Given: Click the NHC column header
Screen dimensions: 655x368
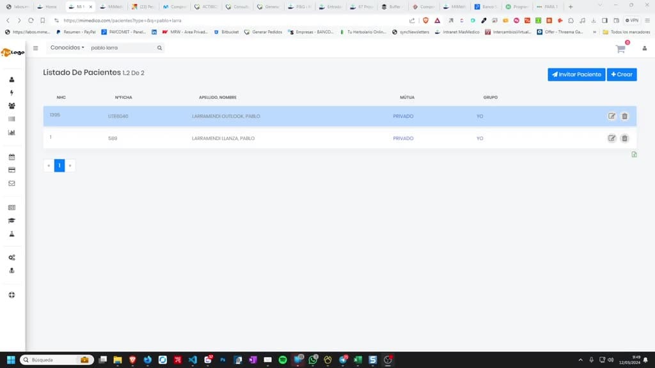Looking at the screenshot, I should pyautogui.click(x=61, y=97).
